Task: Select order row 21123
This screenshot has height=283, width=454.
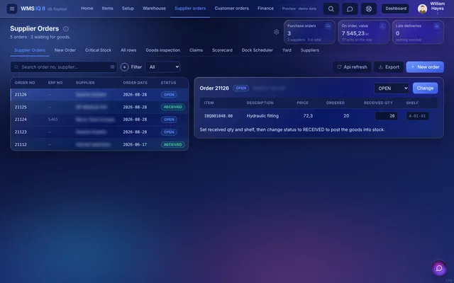Action: 99,132
